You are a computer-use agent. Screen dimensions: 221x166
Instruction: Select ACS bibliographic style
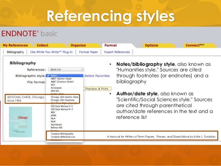click(53, 85)
